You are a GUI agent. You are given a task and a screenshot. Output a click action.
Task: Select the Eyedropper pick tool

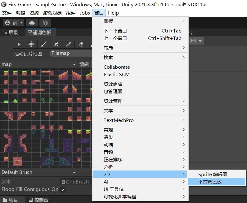pos(69,44)
